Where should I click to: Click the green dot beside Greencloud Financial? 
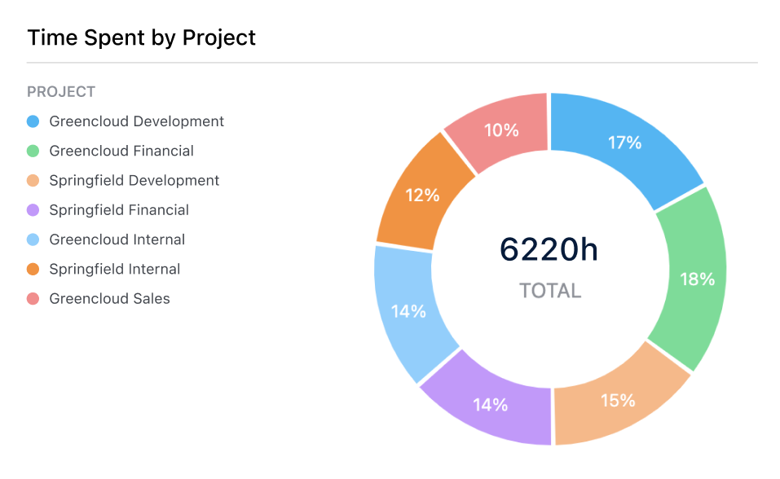(33, 151)
